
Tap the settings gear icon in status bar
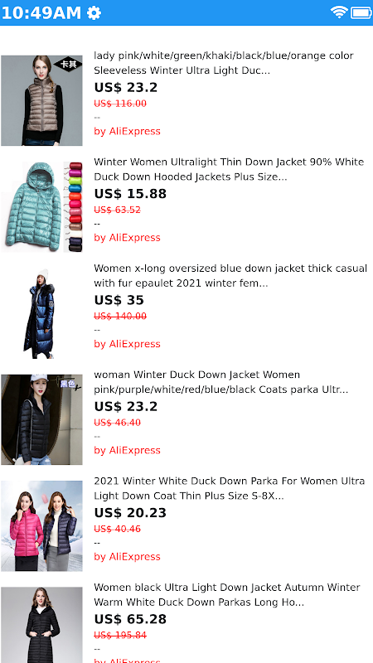(94, 12)
